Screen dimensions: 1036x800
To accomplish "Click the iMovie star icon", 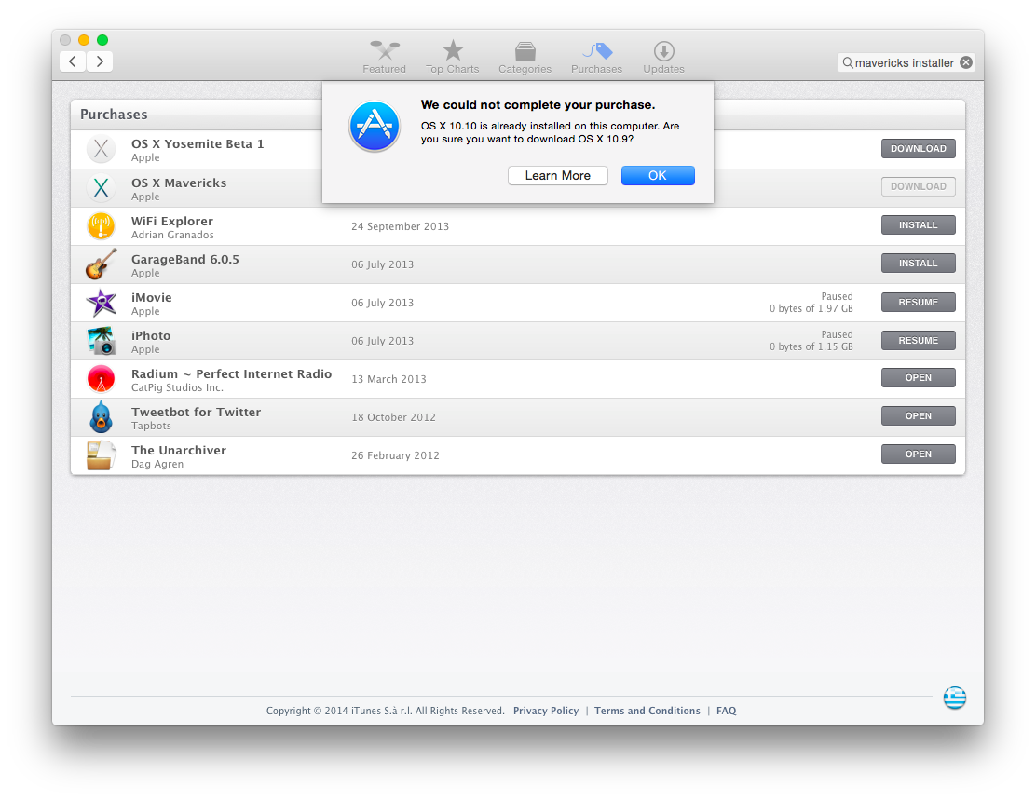I will coord(102,303).
